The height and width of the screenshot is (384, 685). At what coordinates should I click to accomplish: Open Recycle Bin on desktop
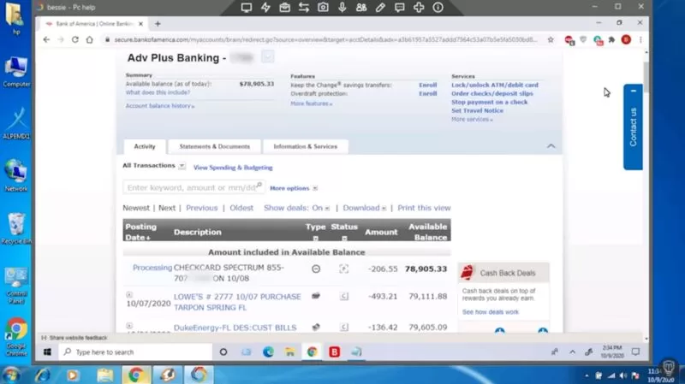coord(16,227)
